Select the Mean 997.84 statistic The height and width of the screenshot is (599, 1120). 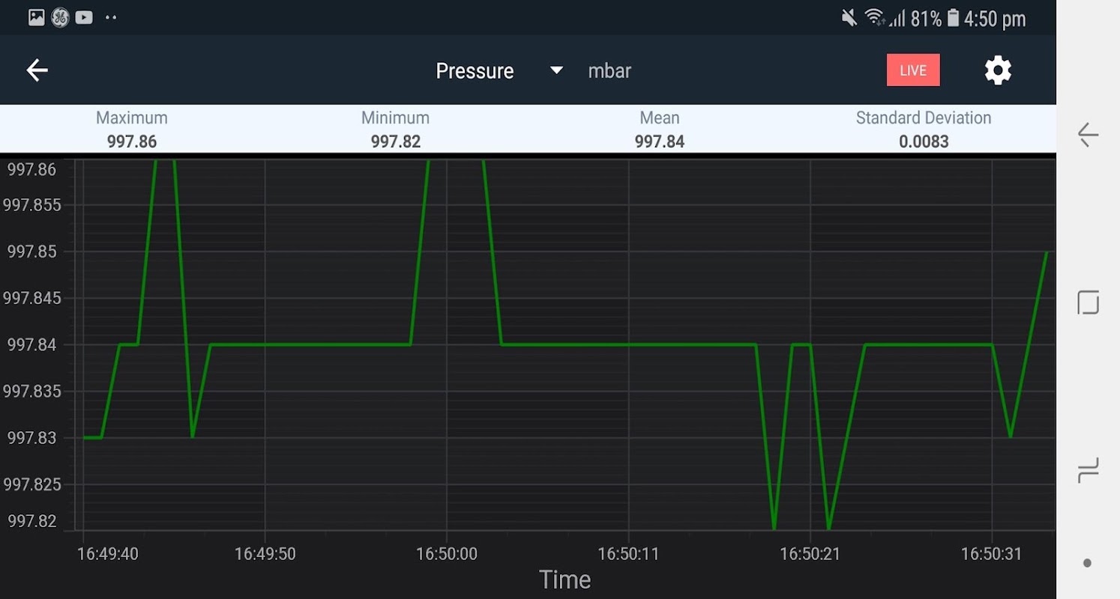coord(660,130)
